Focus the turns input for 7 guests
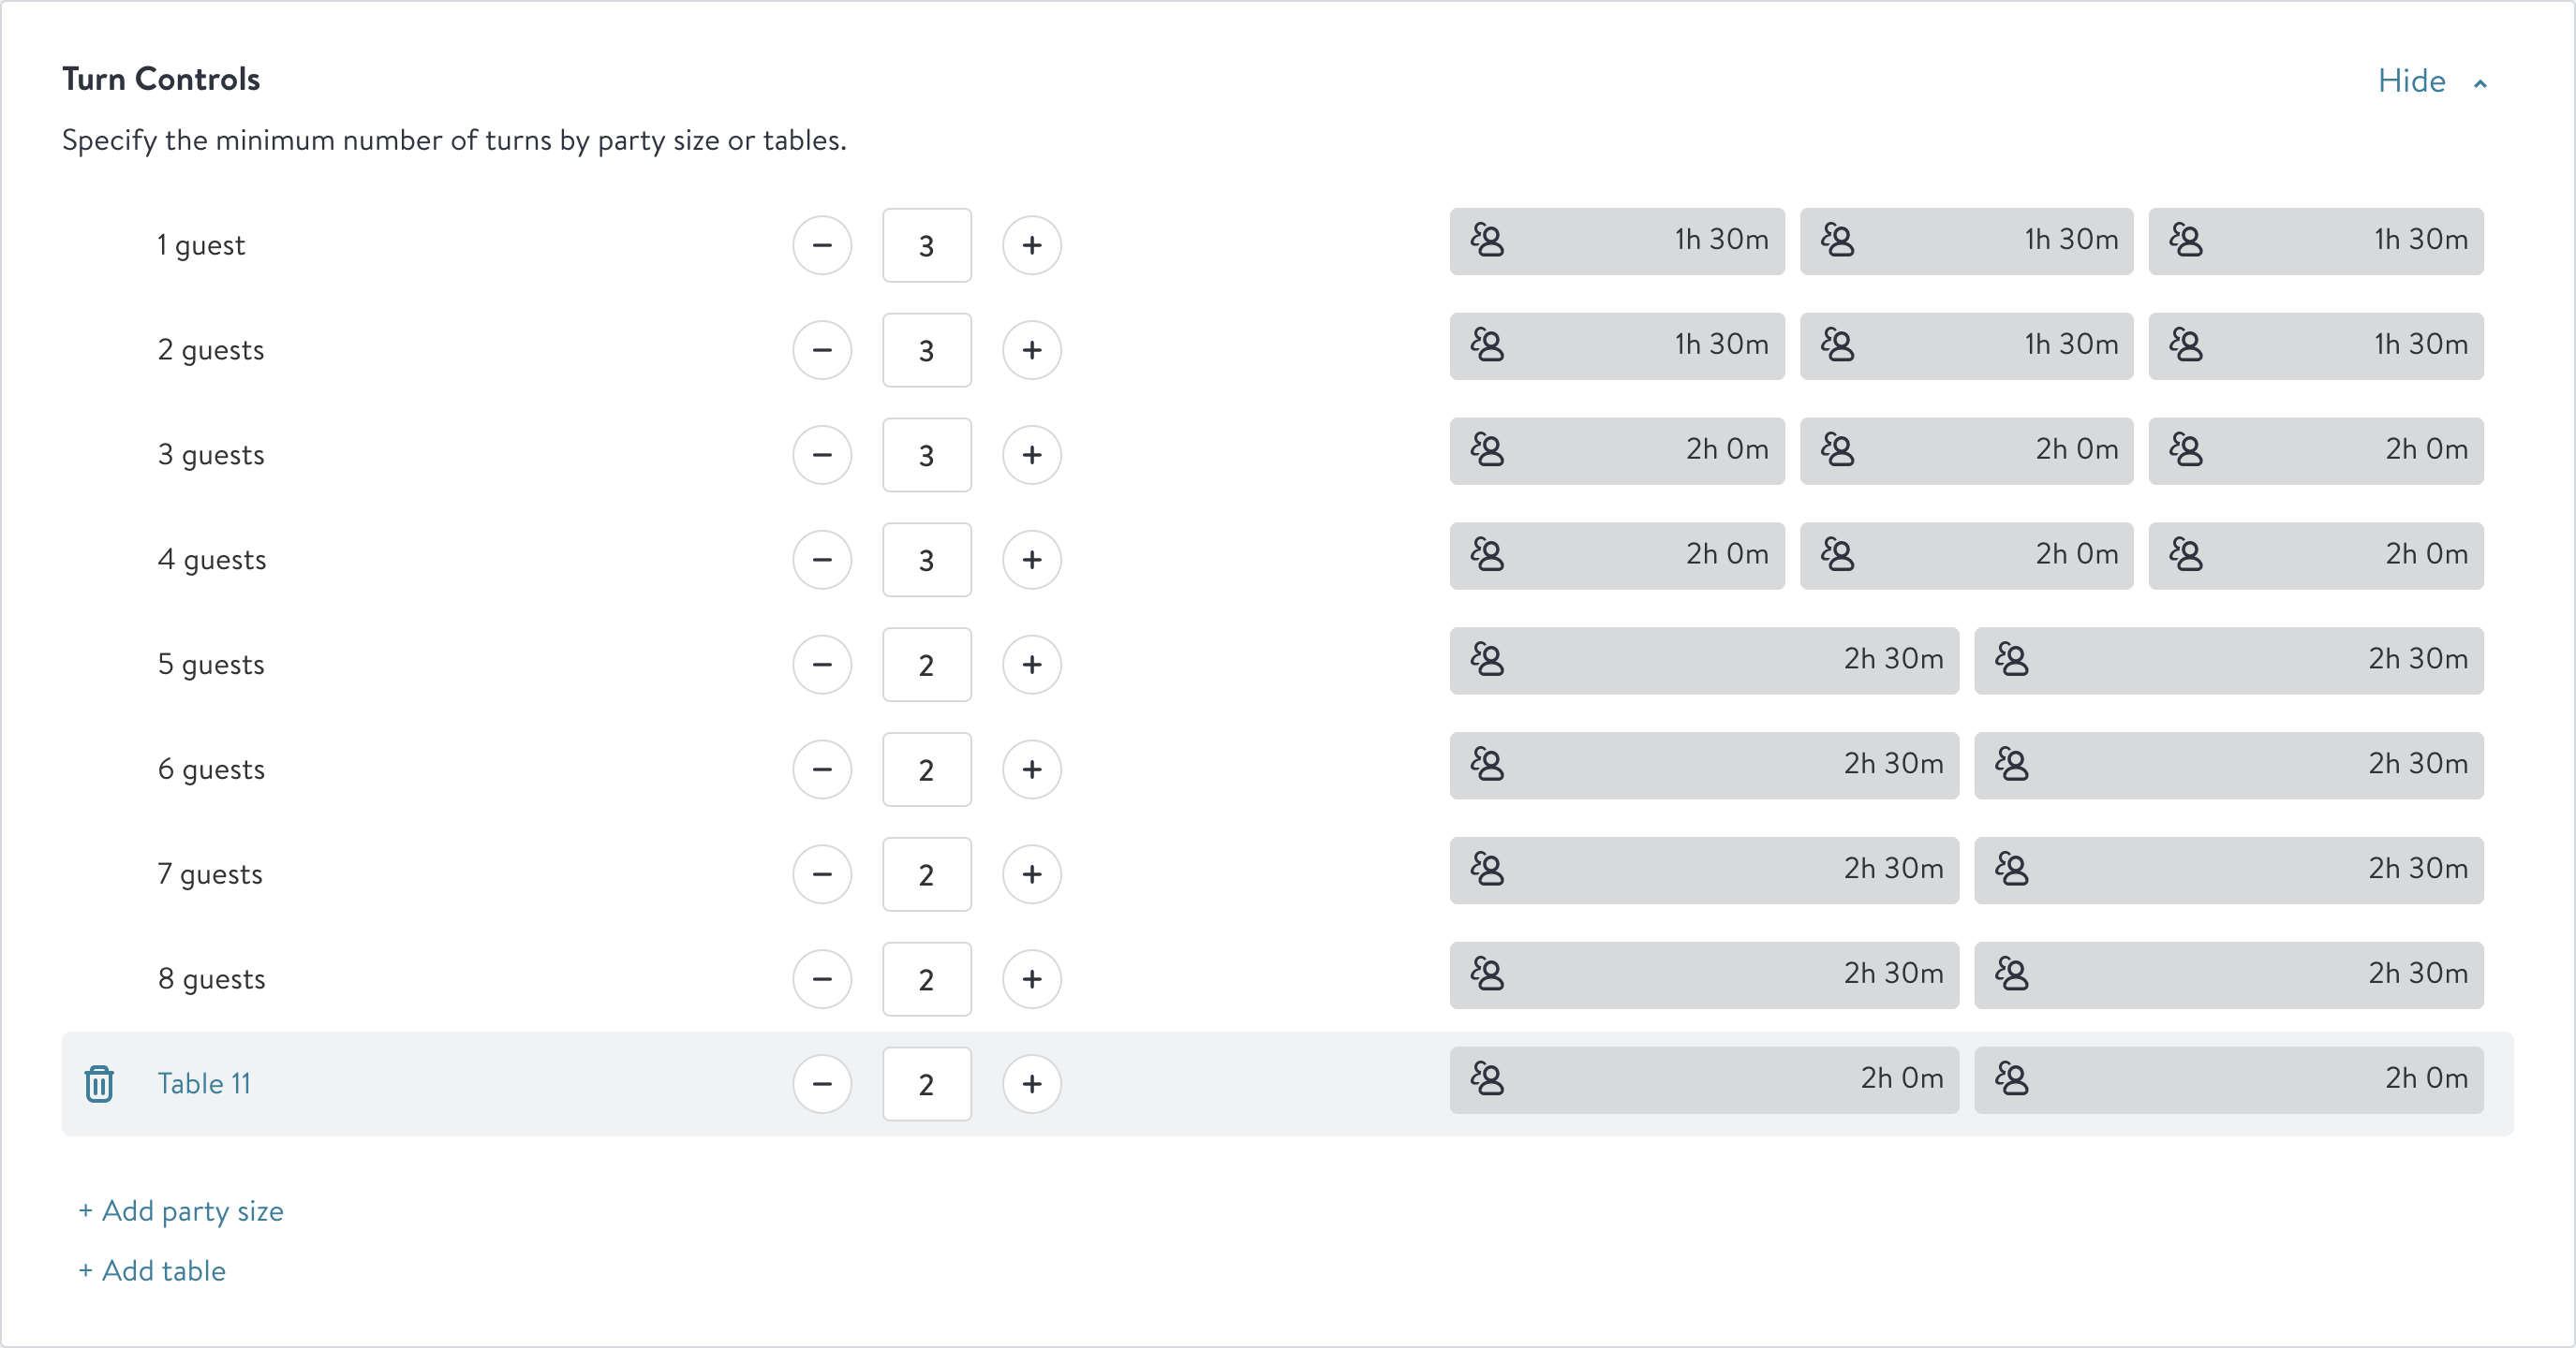The width and height of the screenshot is (2576, 1348). [x=927, y=874]
